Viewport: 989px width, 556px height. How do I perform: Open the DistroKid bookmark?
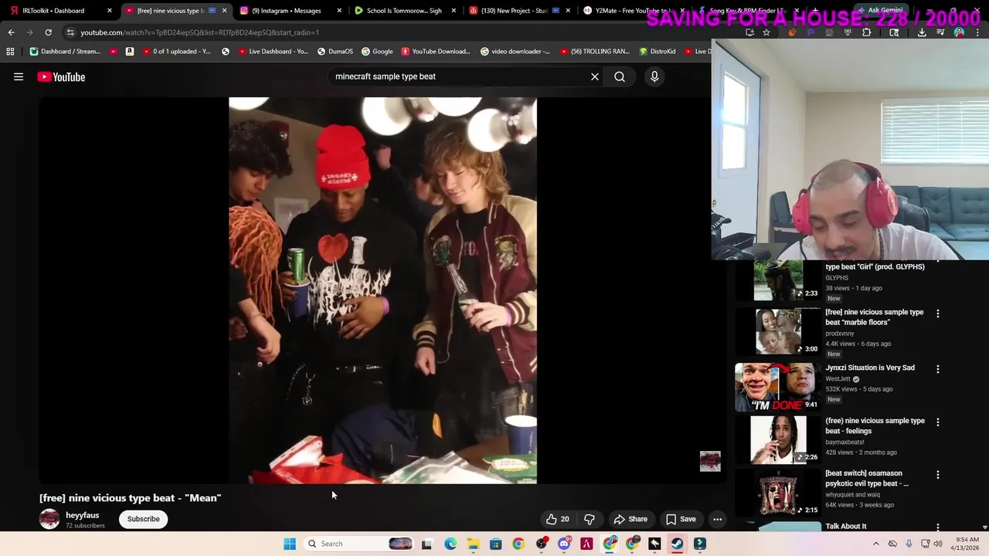tap(657, 51)
